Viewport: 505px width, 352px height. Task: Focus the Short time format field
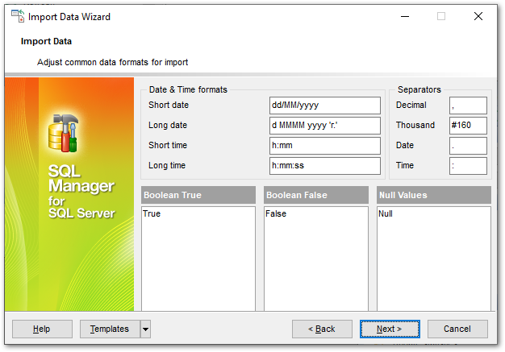(324, 146)
